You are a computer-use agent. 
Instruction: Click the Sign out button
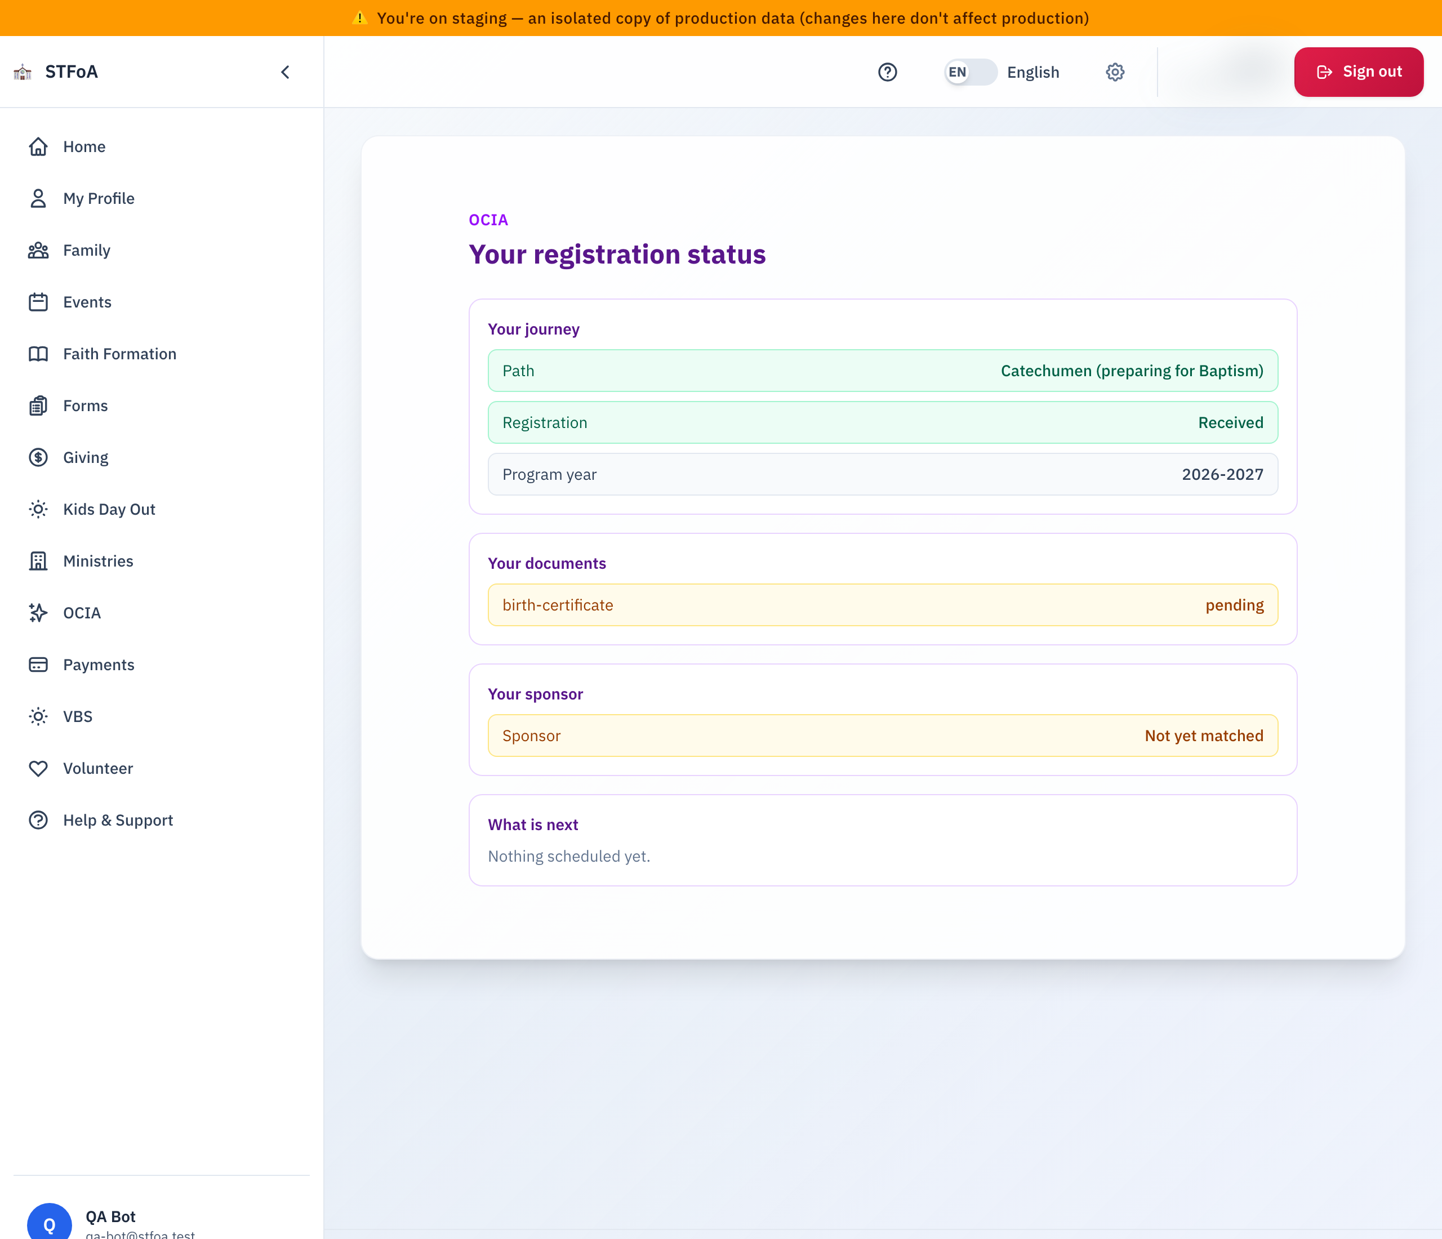point(1359,72)
